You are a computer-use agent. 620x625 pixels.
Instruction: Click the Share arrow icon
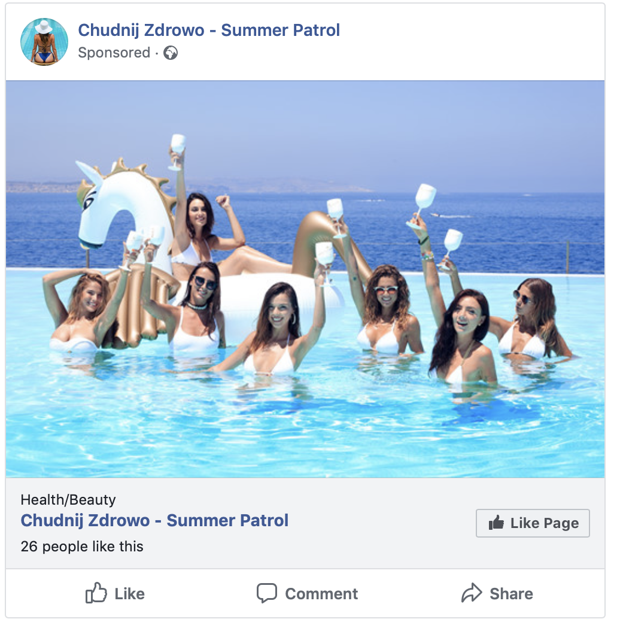tap(472, 593)
